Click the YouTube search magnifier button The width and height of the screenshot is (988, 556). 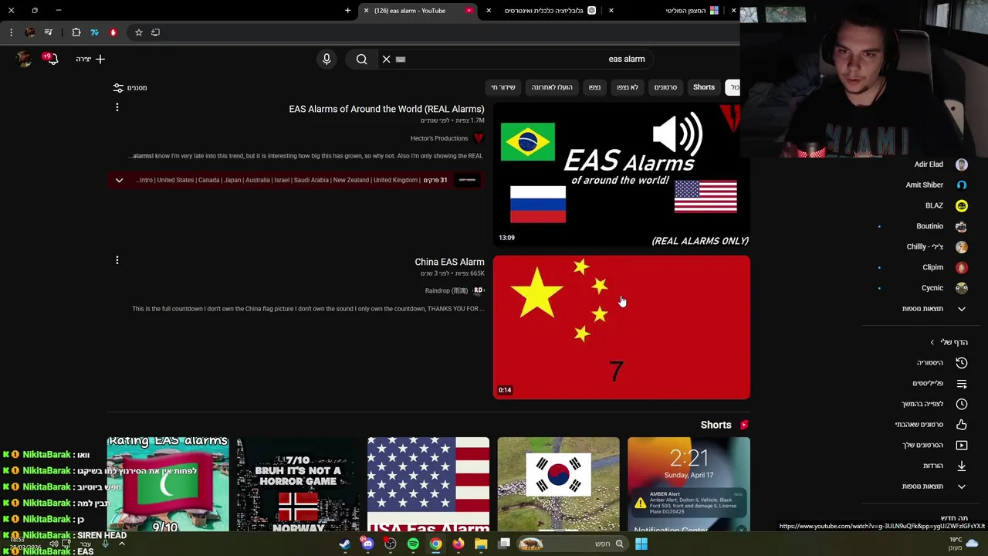[x=361, y=59]
